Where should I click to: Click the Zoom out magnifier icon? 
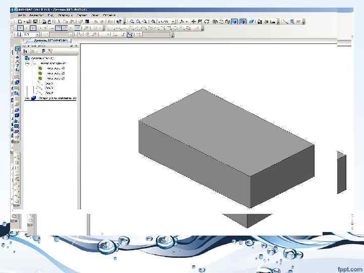tap(139, 22)
